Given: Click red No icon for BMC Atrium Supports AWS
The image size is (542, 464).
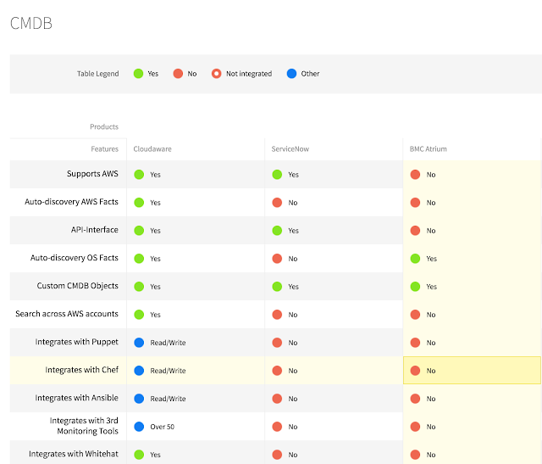Looking at the screenshot, I should (415, 175).
